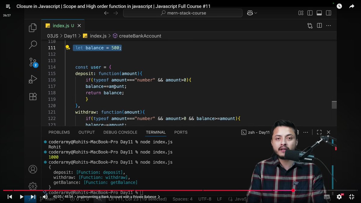This screenshot has width=361, height=203.
Task: Click createBankAccount in breadcrumb
Action: (140, 36)
